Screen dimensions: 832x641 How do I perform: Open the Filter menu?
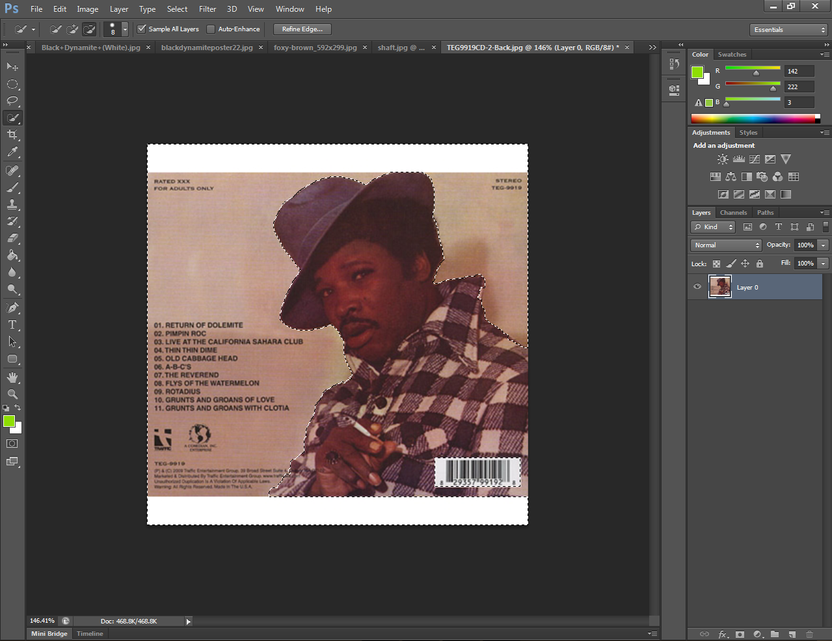pyautogui.click(x=208, y=9)
